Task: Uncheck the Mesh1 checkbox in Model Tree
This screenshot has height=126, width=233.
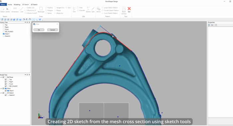Action: (6, 91)
